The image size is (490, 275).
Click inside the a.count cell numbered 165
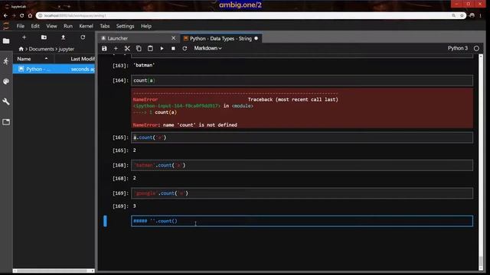pyautogui.click(x=302, y=137)
